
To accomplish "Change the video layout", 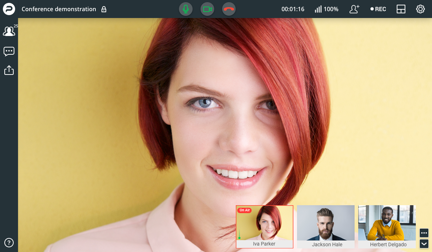I will (x=401, y=9).
